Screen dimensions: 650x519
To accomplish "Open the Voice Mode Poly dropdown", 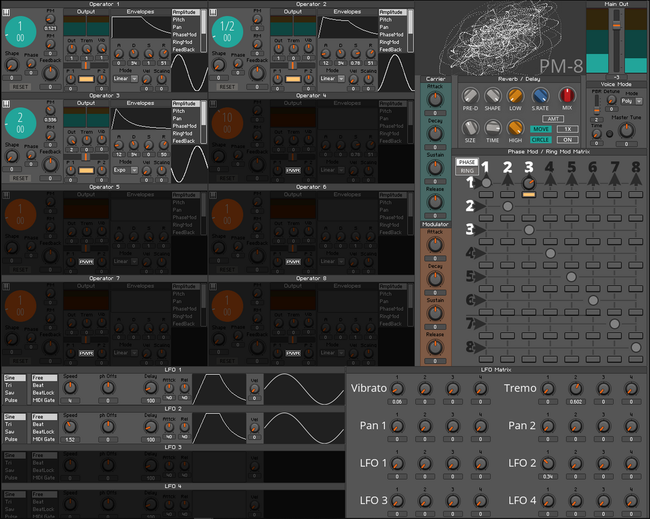I will (631, 101).
